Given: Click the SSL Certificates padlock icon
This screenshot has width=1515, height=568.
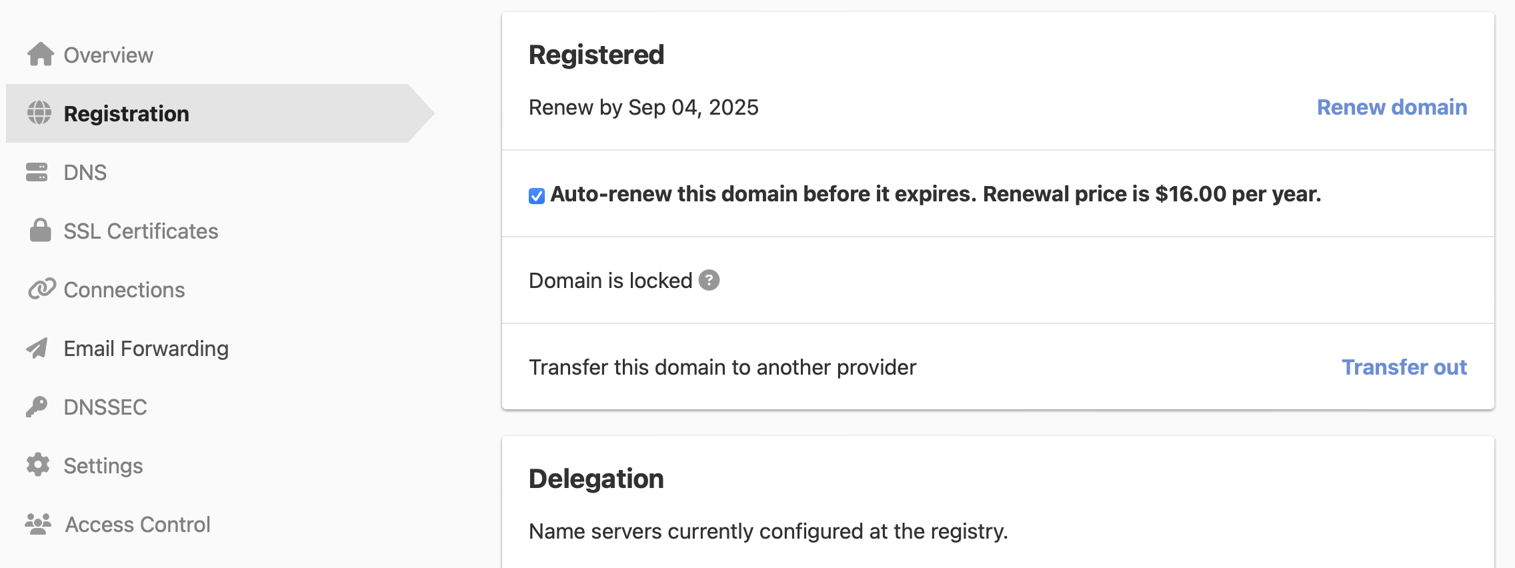Looking at the screenshot, I should pos(39,231).
